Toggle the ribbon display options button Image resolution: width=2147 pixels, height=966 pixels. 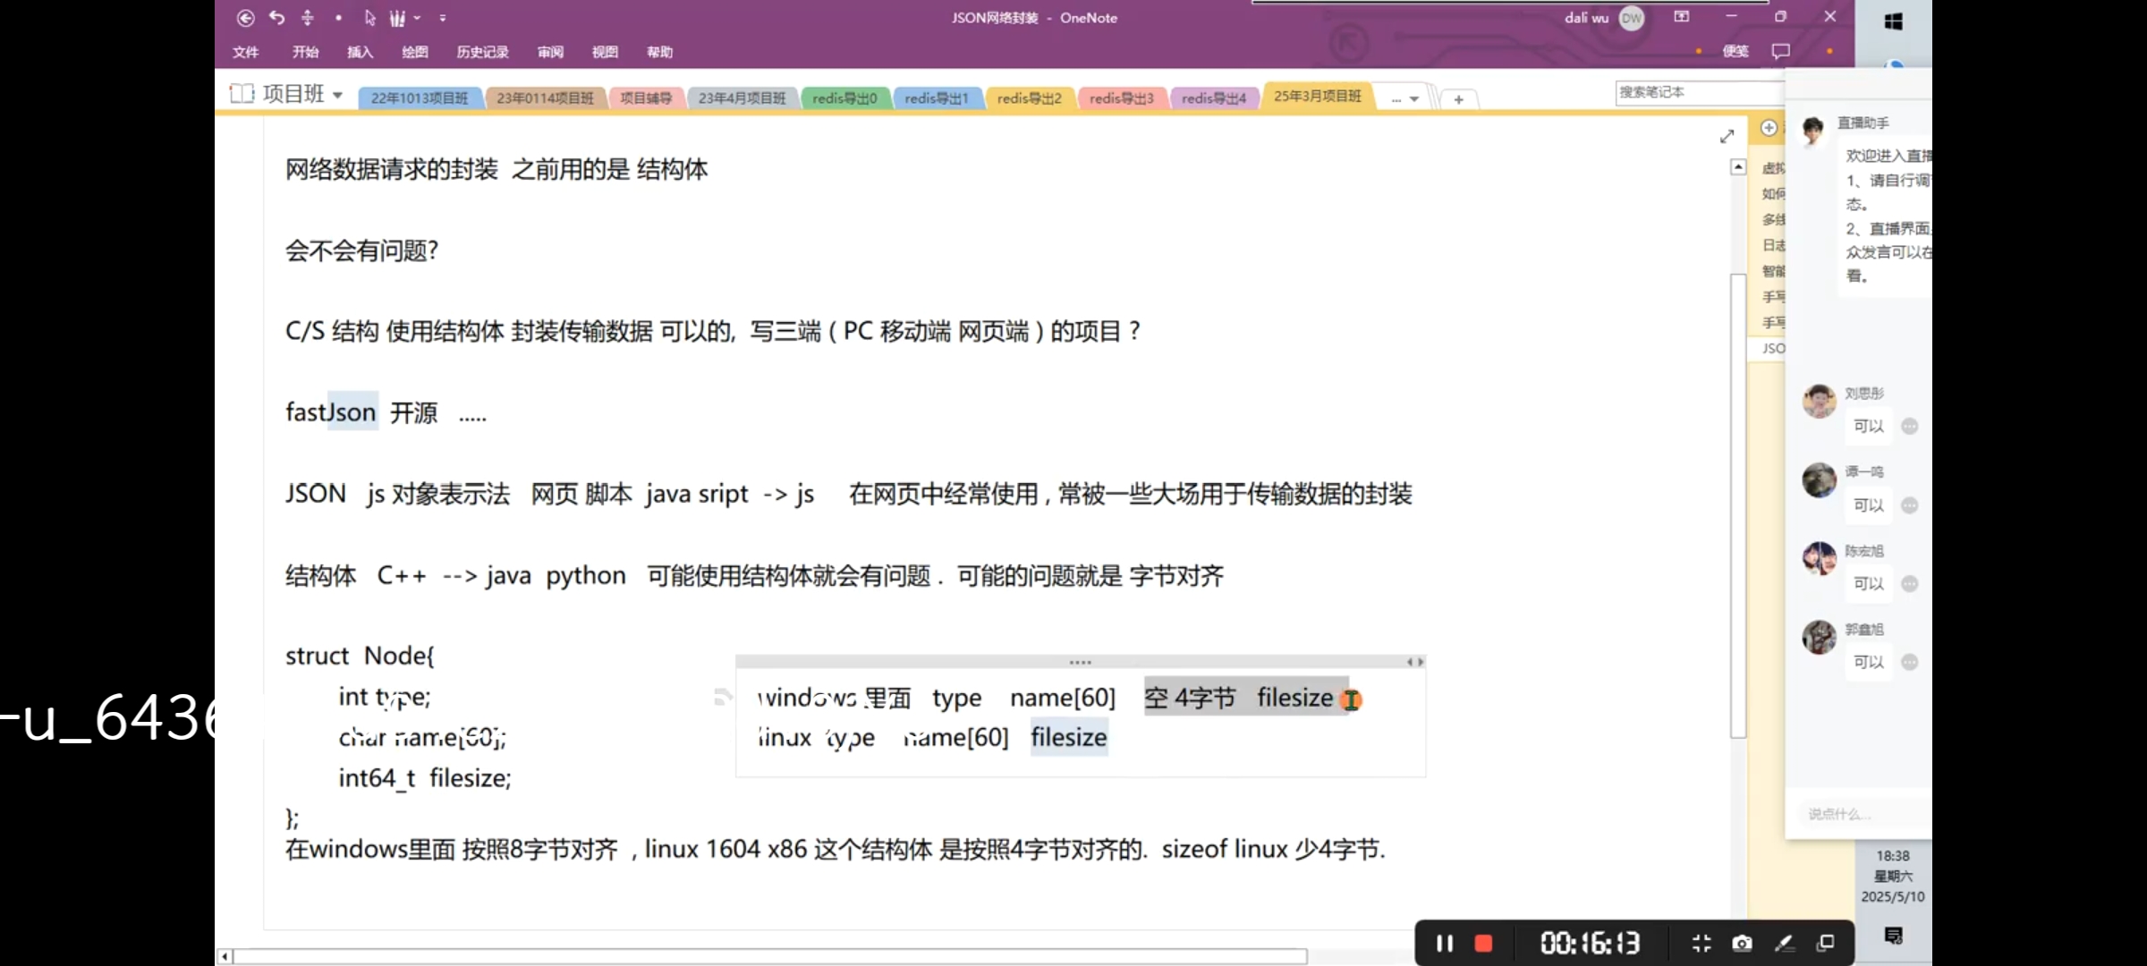pyautogui.click(x=1681, y=17)
